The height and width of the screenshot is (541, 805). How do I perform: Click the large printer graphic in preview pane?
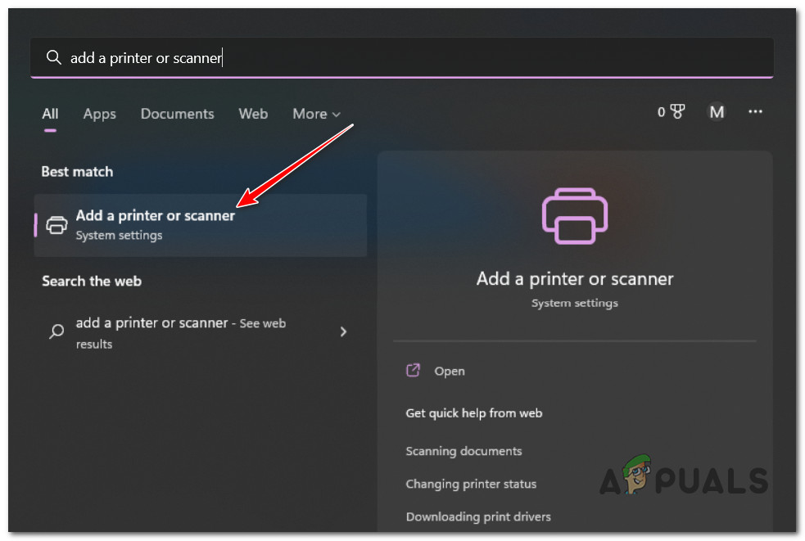coord(574,216)
